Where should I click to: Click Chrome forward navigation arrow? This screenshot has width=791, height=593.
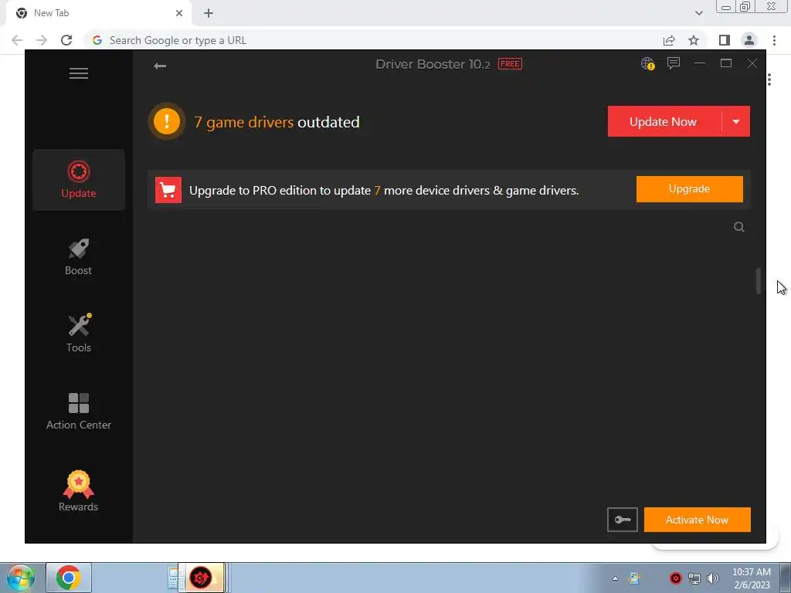click(42, 40)
